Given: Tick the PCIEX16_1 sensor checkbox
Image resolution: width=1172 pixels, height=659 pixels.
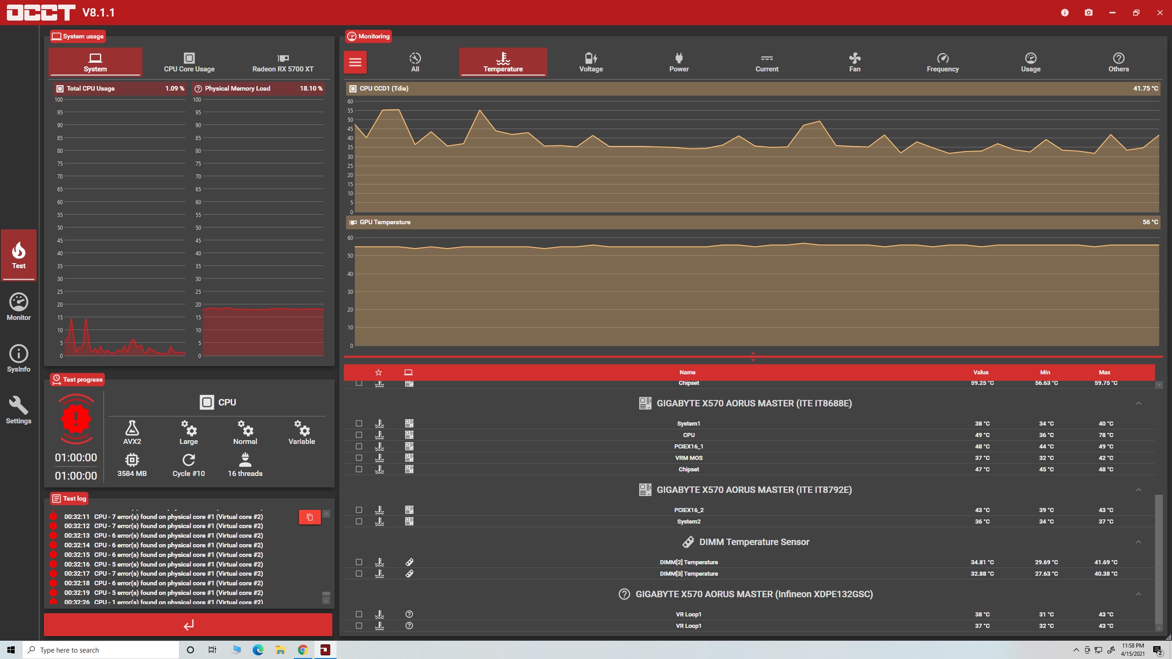Looking at the screenshot, I should pyautogui.click(x=359, y=446).
